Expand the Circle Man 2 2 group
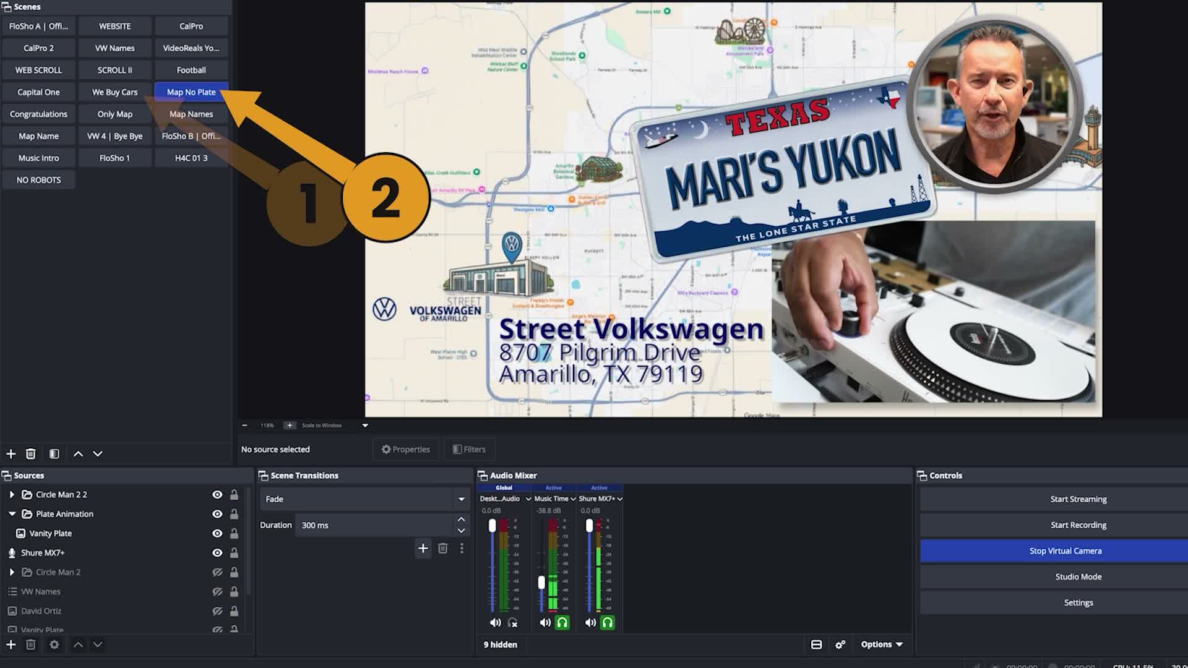The image size is (1188, 668). point(12,495)
